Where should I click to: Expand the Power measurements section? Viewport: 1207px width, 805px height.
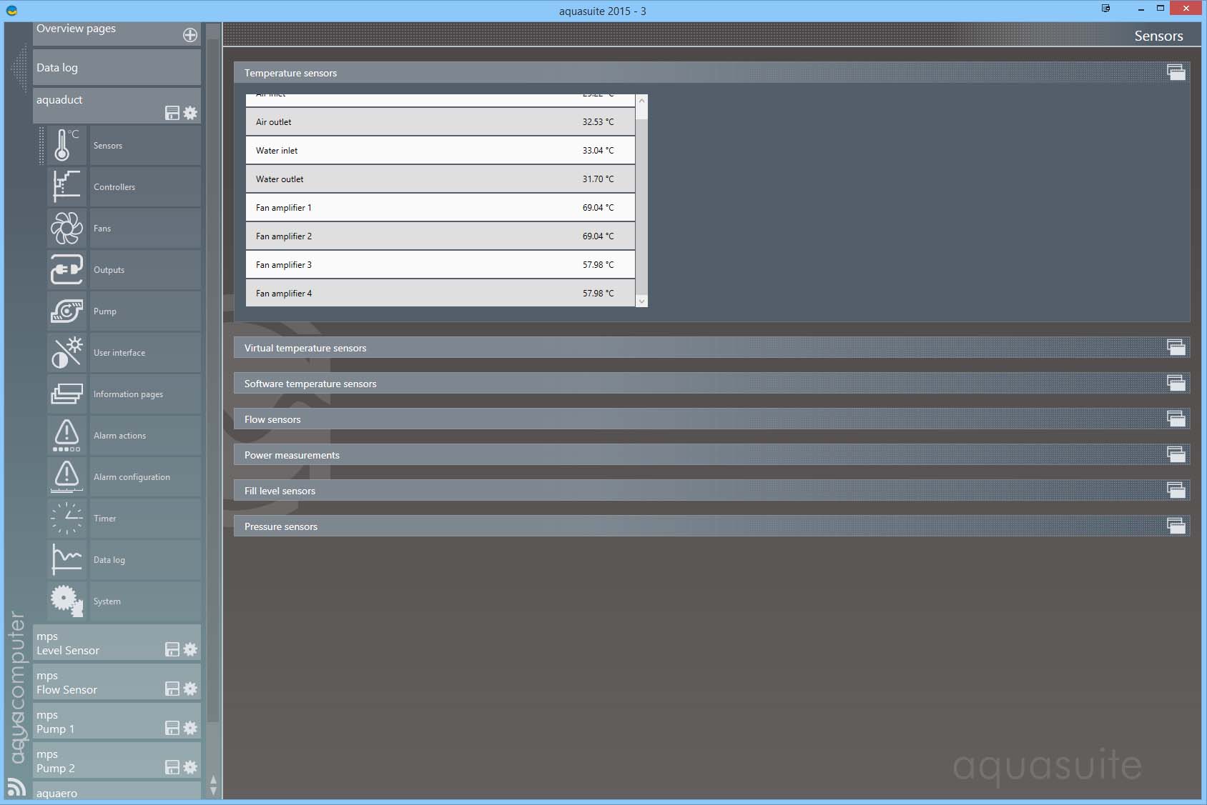[x=1176, y=454]
